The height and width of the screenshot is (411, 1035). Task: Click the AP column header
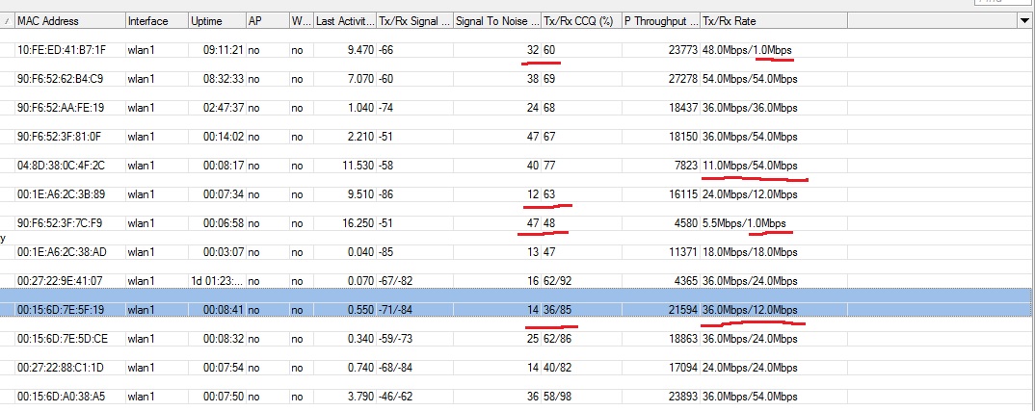pos(254,20)
